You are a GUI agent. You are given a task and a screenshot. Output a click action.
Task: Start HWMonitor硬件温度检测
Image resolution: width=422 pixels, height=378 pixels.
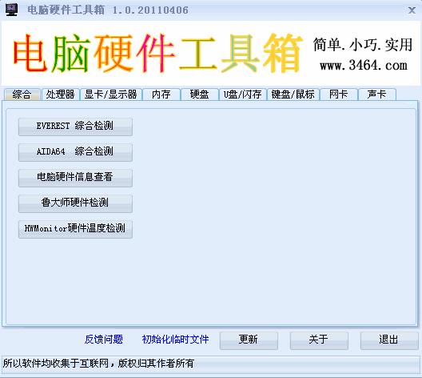click(x=75, y=229)
